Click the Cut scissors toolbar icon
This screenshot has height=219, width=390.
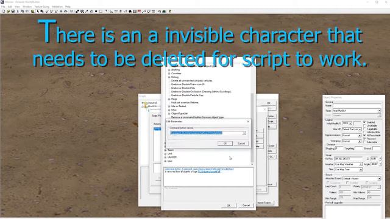pos(18,11)
